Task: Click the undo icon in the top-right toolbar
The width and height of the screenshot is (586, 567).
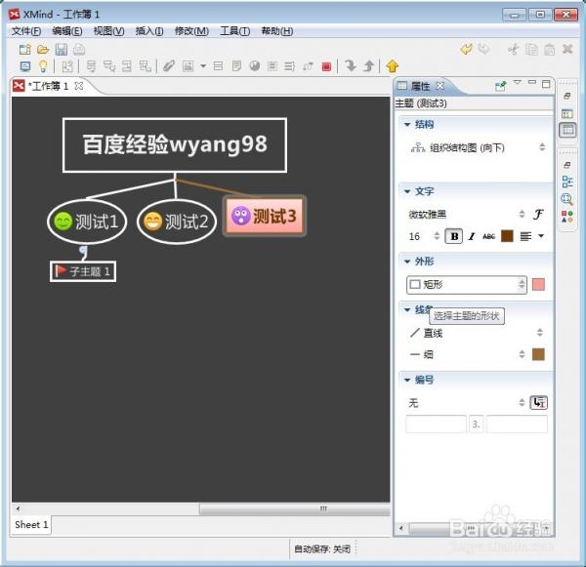Action: click(466, 50)
